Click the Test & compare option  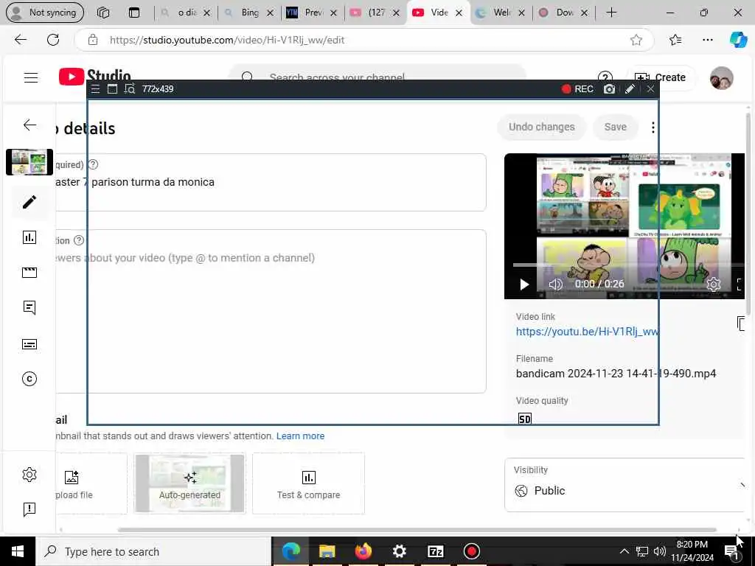309,483
